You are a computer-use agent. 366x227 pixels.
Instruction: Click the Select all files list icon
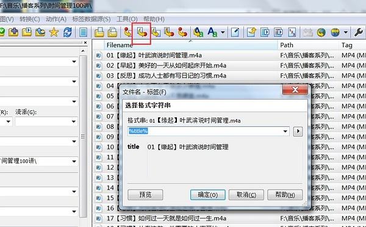pos(83,32)
